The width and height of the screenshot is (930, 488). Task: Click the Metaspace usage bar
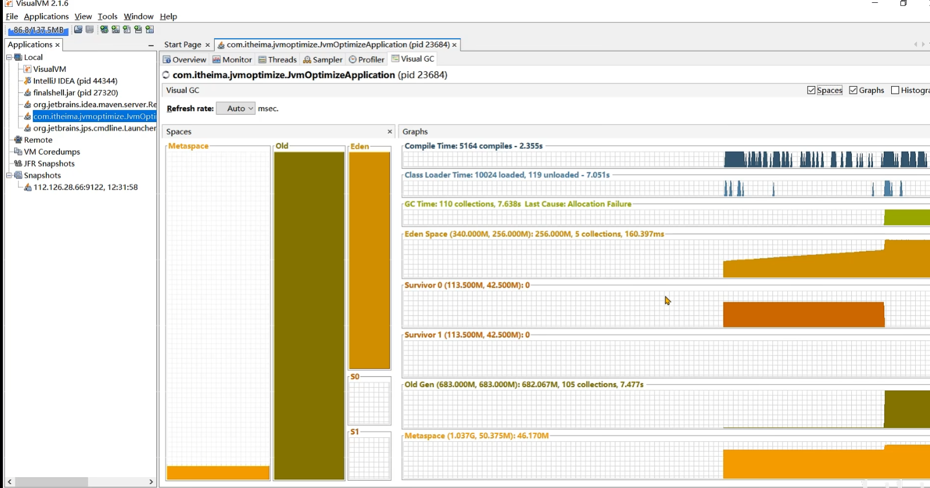tap(218, 473)
